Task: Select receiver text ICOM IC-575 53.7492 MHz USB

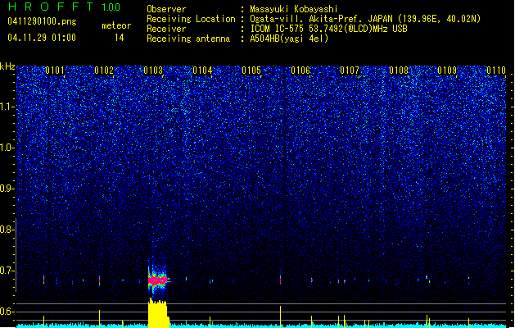Action: click(x=328, y=29)
